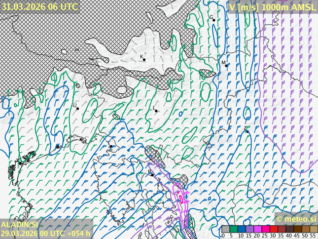318x239 pixels.
Task: Click the 29.03.2026 00 UTC +054 h label
Action: click(46, 233)
